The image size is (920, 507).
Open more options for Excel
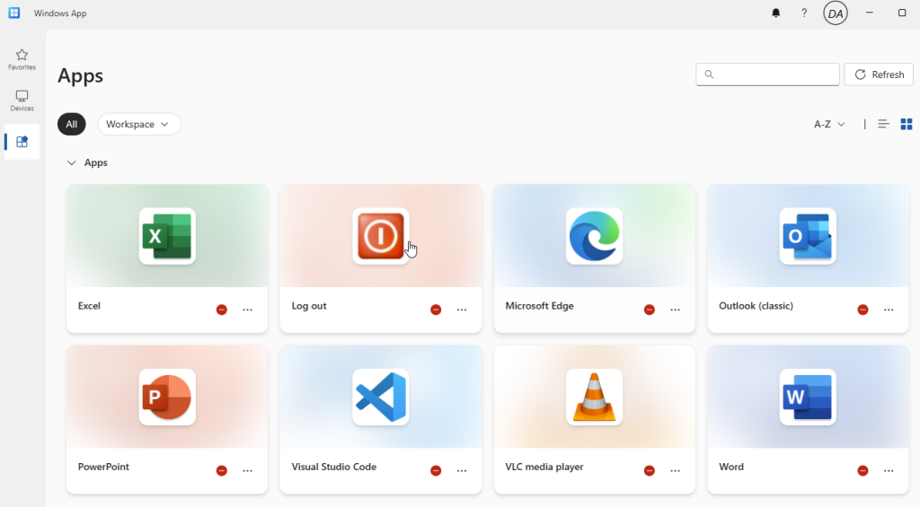click(x=248, y=310)
